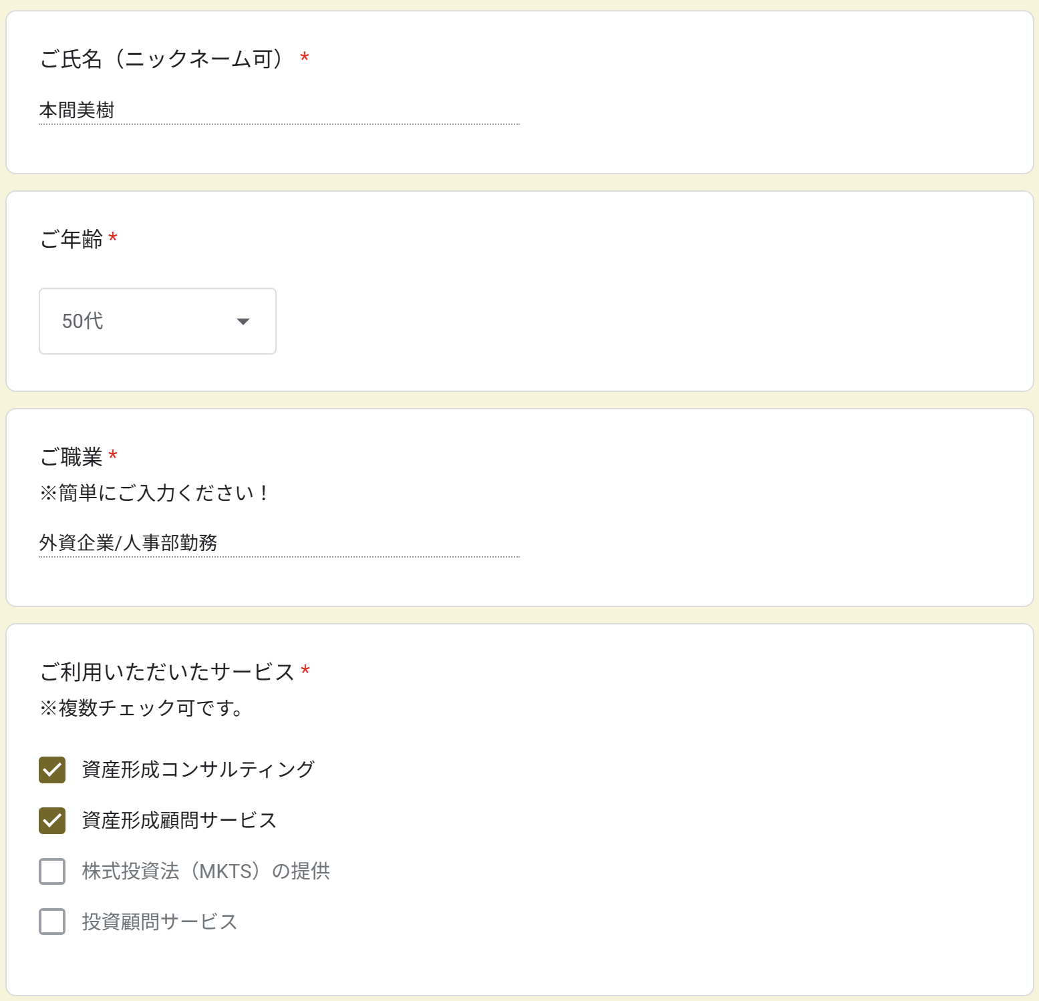
Task: Enable the 投資顧問サービス checkbox
Action: click(52, 922)
